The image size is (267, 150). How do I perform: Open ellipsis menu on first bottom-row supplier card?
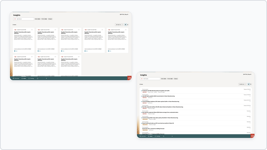point(32,57)
